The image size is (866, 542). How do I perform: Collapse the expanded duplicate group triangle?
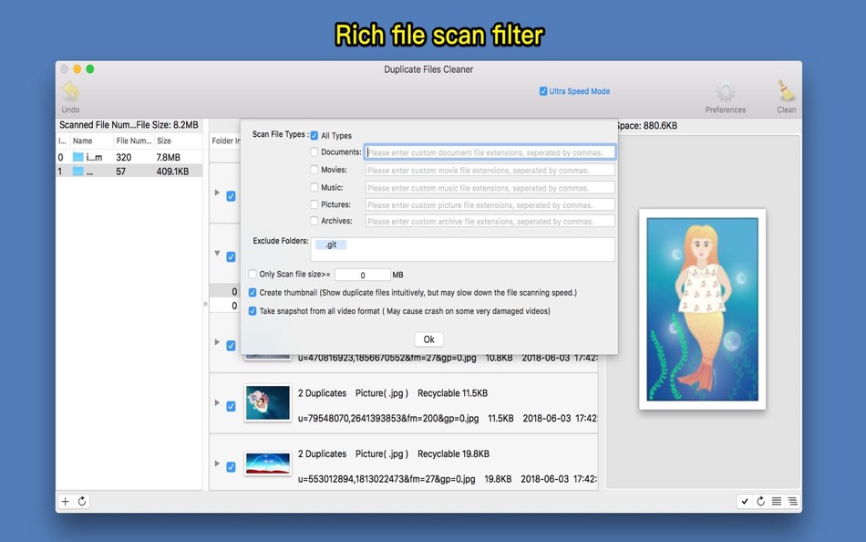pyautogui.click(x=217, y=254)
